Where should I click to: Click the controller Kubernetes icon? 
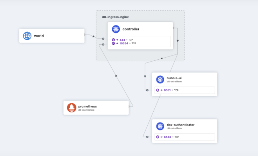(116, 29)
